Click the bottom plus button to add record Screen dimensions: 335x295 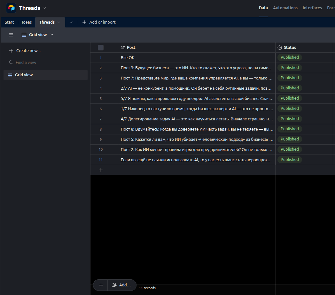pos(101,285)
